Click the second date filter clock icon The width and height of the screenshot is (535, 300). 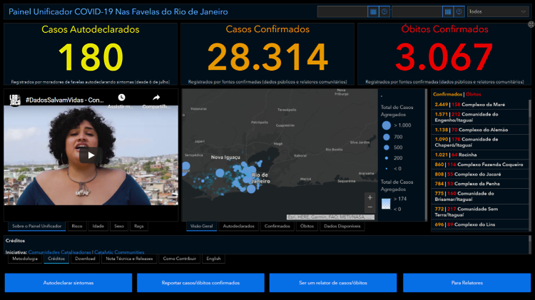click(459, 11)
